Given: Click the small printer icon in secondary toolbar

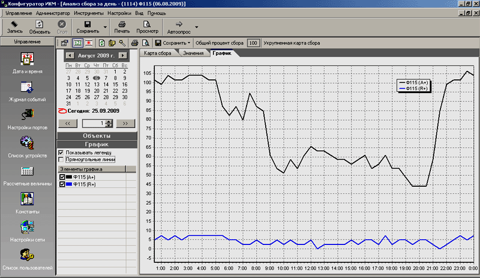Looking at the screenshot, I should tap(134, 43).
